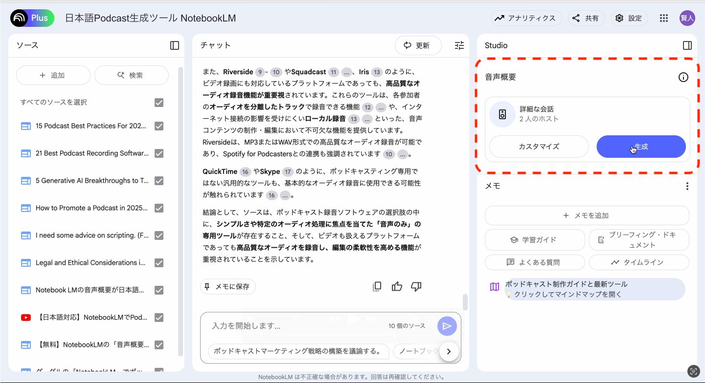Click the カスタマイズ button

click(x=539, y=147)
